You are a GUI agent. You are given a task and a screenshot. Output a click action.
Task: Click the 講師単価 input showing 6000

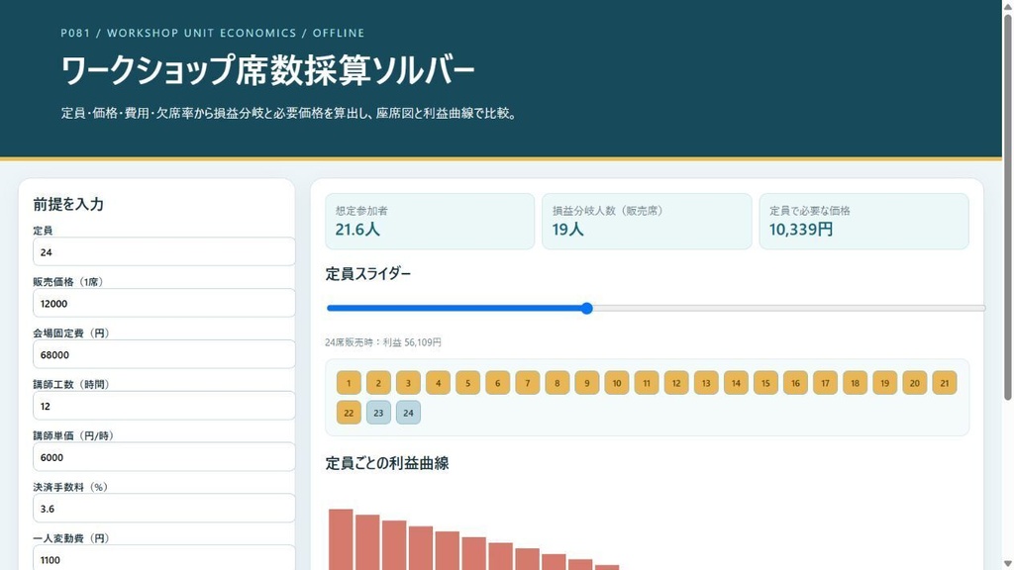(x=163, y=457)
